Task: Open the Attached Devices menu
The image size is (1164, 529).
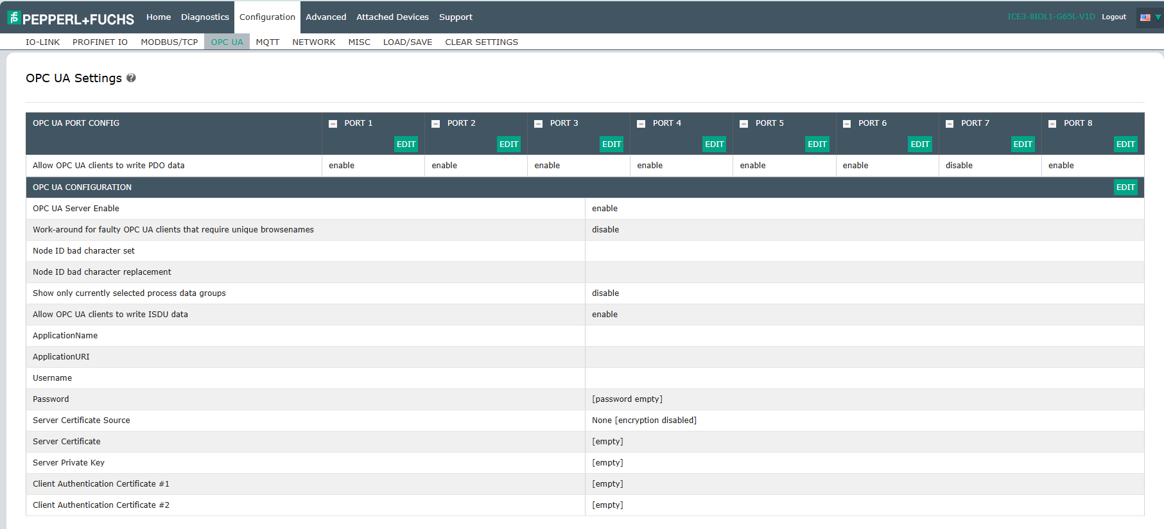Action: click(392, 17)
